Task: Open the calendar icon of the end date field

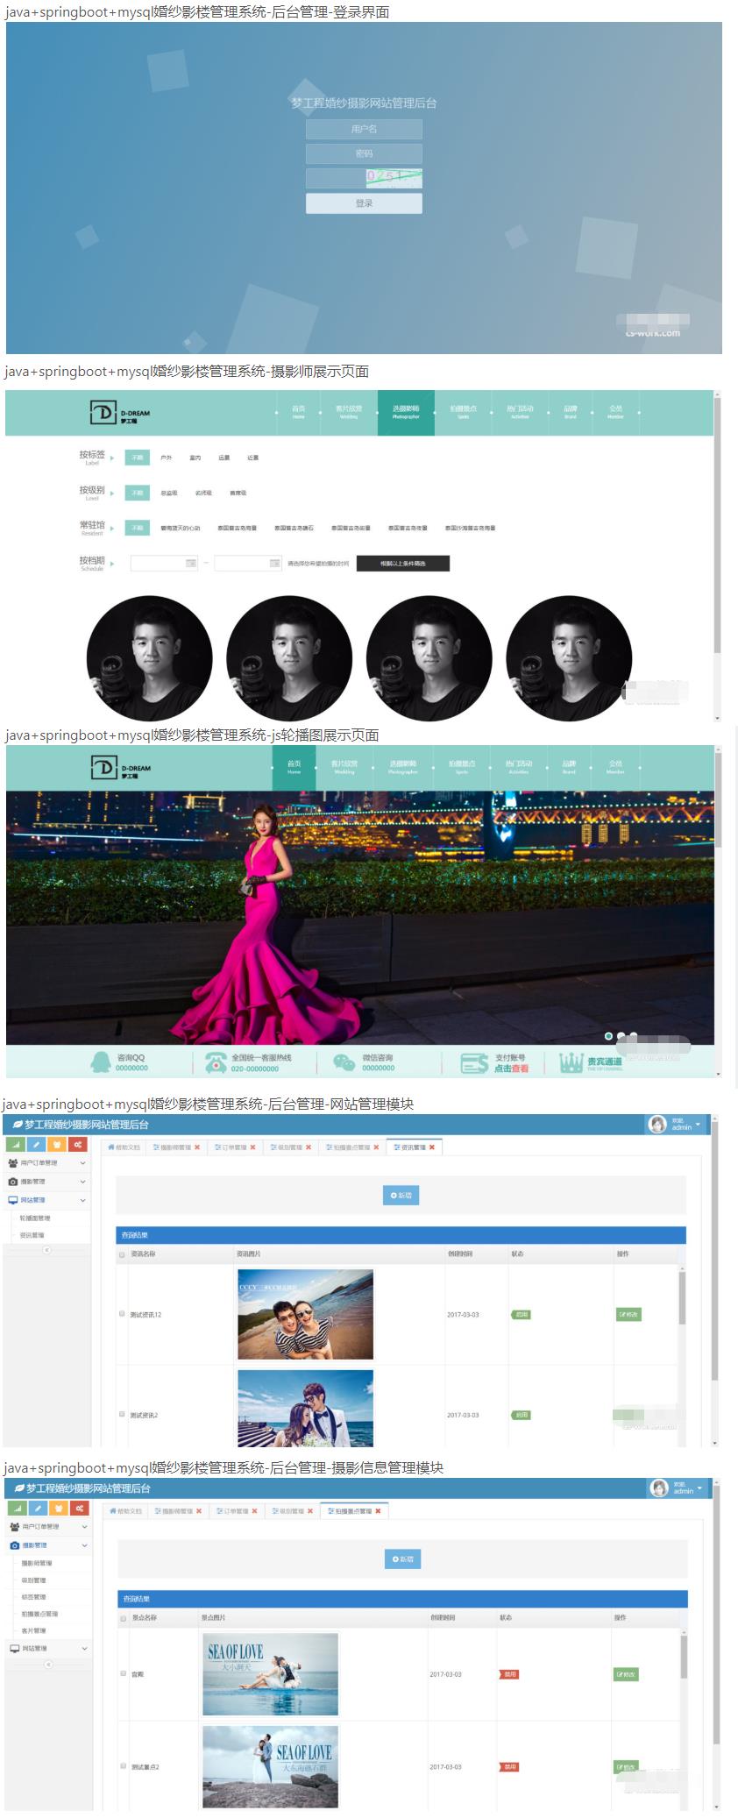Action: pos(275,564)
